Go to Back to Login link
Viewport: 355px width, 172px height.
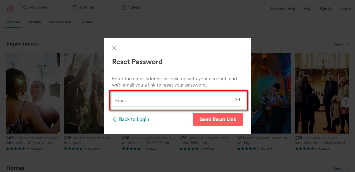click(x=134, y=120)
